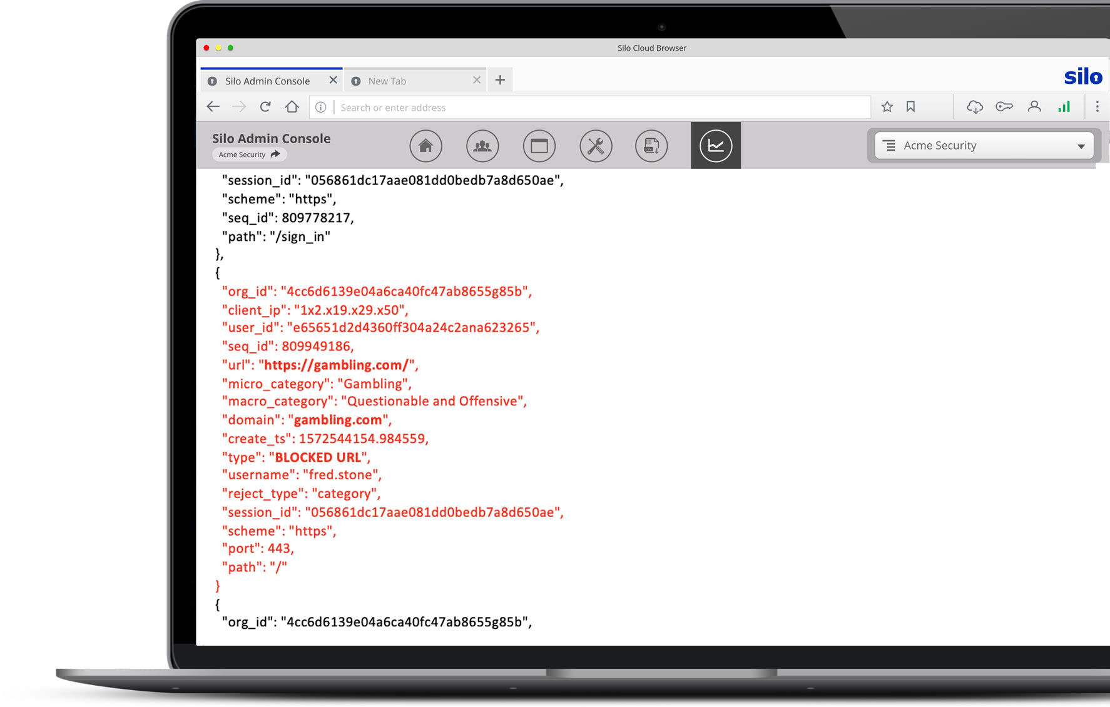Collapse the list filter icon beside Acme Security
Image resolution: width=1110 pixels, height=707 pixels.
(889, 145)
